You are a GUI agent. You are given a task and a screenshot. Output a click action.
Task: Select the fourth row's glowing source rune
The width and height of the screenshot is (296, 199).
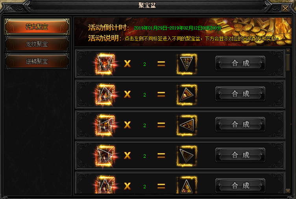[105, 156]
